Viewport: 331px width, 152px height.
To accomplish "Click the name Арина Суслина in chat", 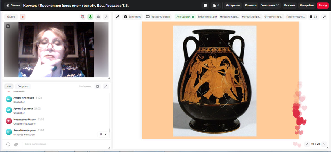I will click(x=23, y=108).
